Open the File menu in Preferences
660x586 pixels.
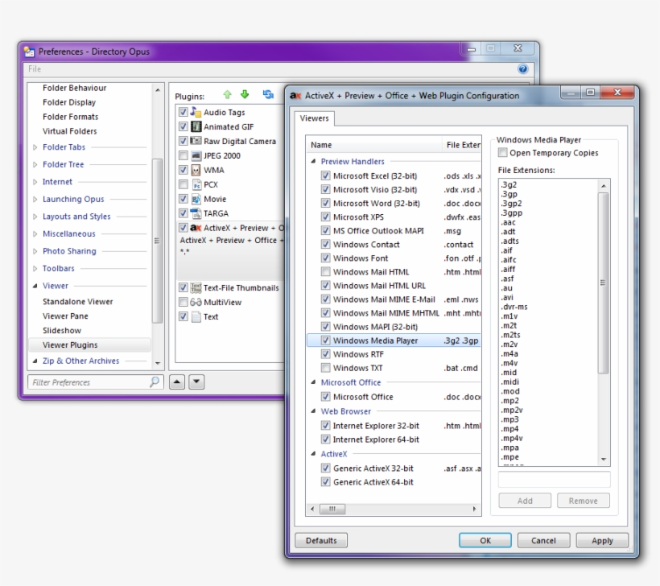click(x=35, y=69)
